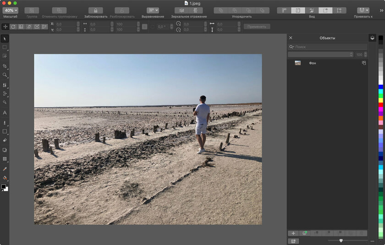Choose Rotate mode in the property bar
The width and height of the screenshot is (385, 245).
point(13,27)
